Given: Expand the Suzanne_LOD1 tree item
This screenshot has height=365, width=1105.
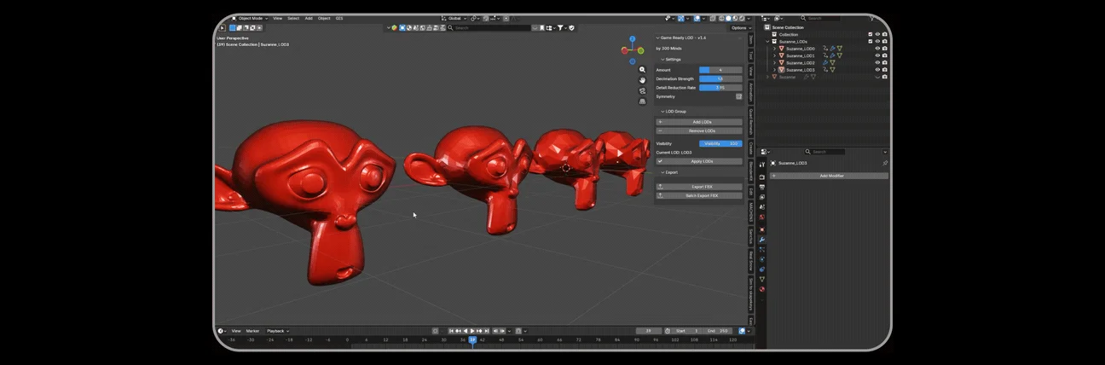Looking at the screenshot, I should tap(775, 55).
